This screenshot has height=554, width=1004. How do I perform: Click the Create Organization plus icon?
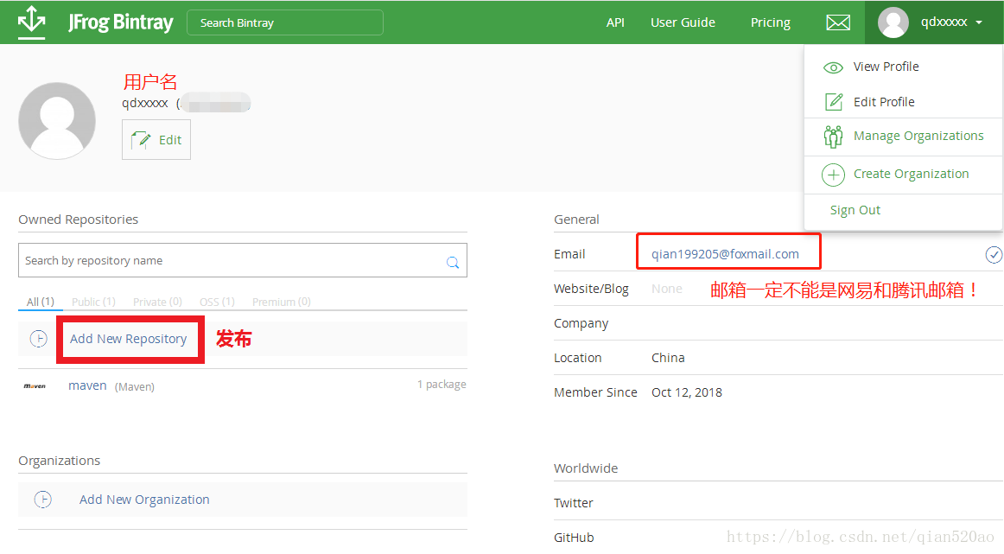pyautogui.click(x=833, y=175)
